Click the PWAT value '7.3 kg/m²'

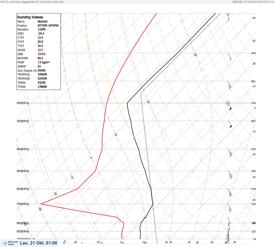click(x=44, y=62)
